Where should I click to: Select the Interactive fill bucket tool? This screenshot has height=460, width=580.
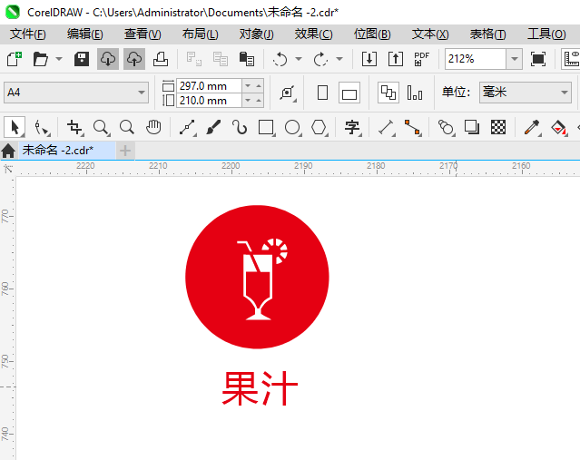[558, 128]
